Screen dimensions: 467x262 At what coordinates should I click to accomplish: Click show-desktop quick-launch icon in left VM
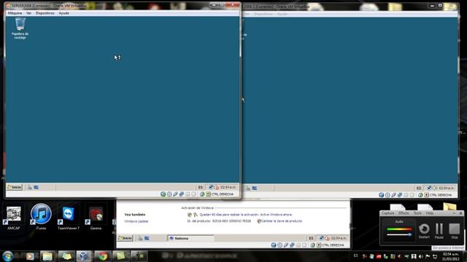click(36, 188)
